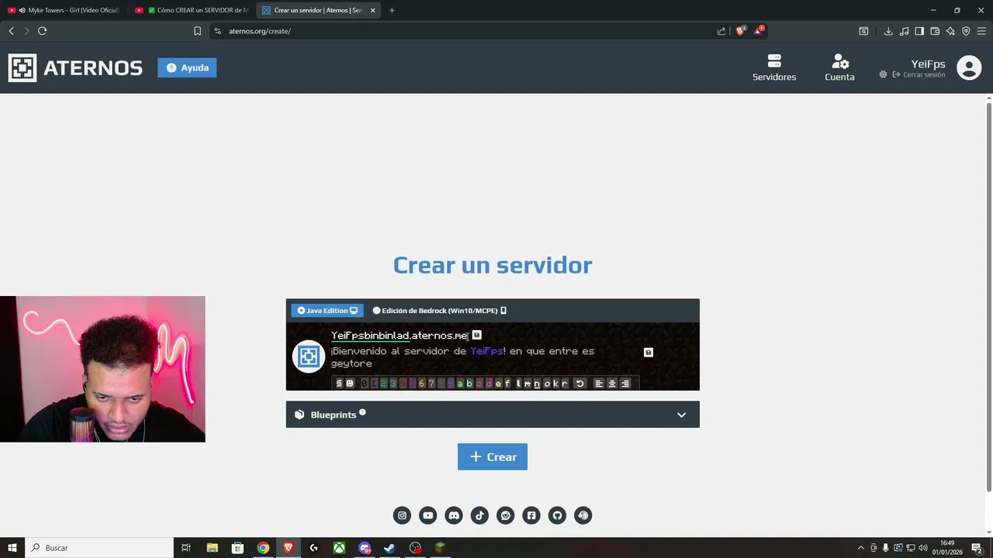Apply underline format code 'n'
993x558 pixels.
click(537, 383)
